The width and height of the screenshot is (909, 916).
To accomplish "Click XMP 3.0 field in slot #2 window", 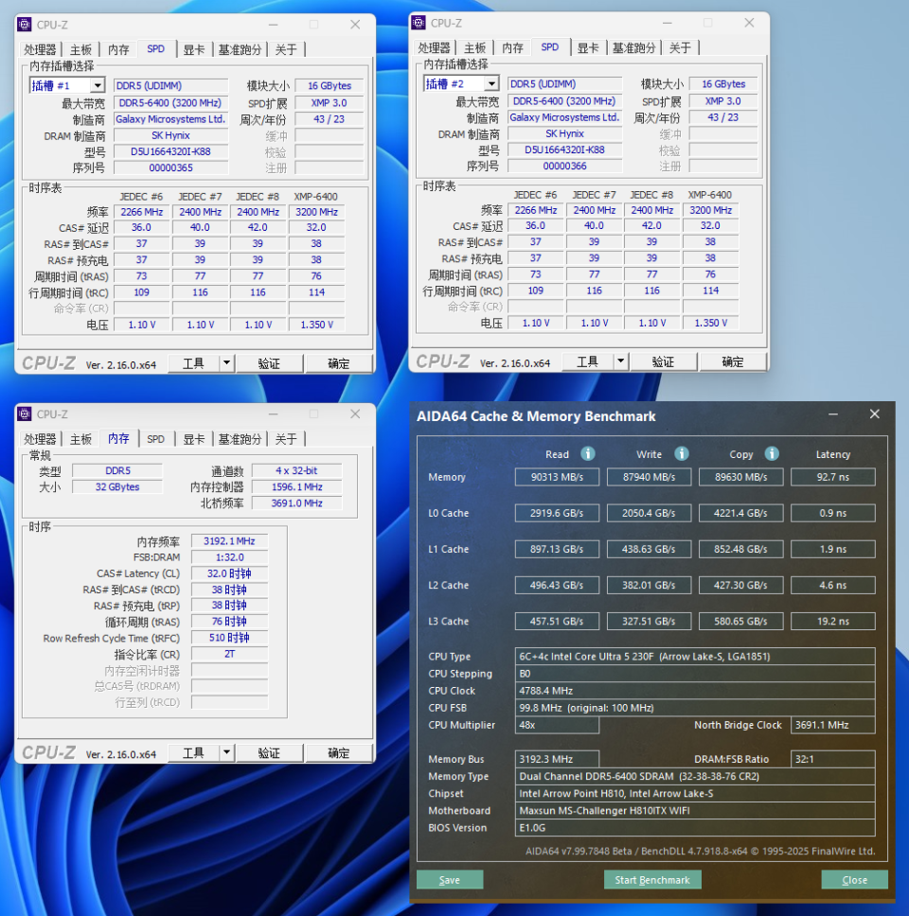I will (x=723, y=101).
